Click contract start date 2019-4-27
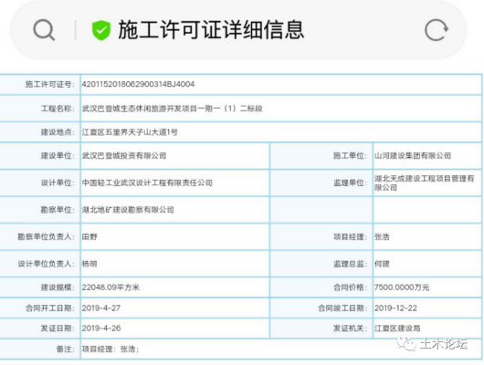The height and width of the screenshot is (365, 484). 101,308
